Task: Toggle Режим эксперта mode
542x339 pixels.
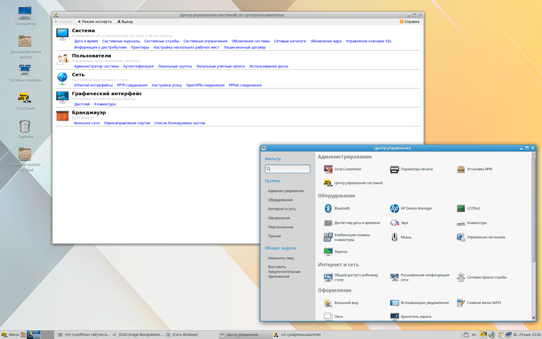Action: coord(95,22)
